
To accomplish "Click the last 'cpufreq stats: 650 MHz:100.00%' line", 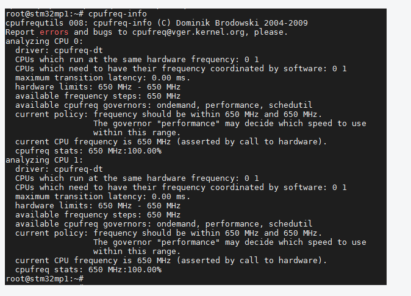I will 88,270.
